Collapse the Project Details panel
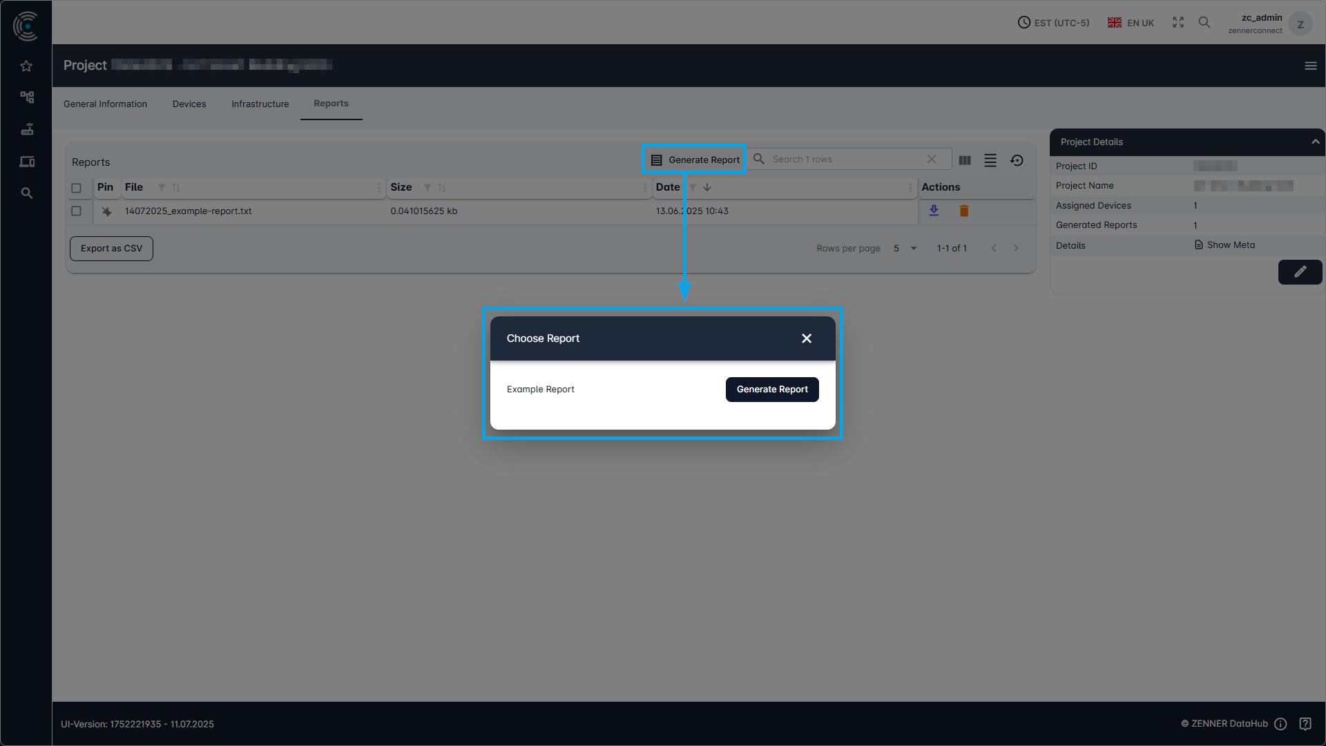Viewport: 1326px width, 746px height. (x=1315, y=142)
